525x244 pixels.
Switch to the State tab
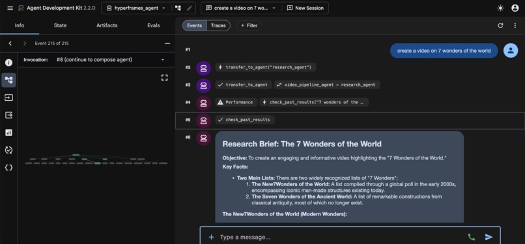(x=61, y=25)
